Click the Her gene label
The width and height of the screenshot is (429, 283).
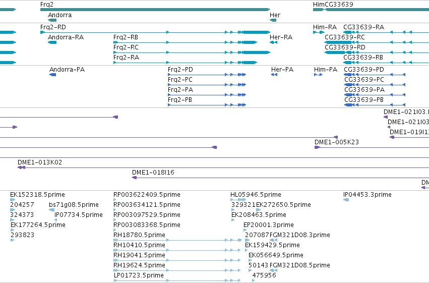[x=275, y=15]
